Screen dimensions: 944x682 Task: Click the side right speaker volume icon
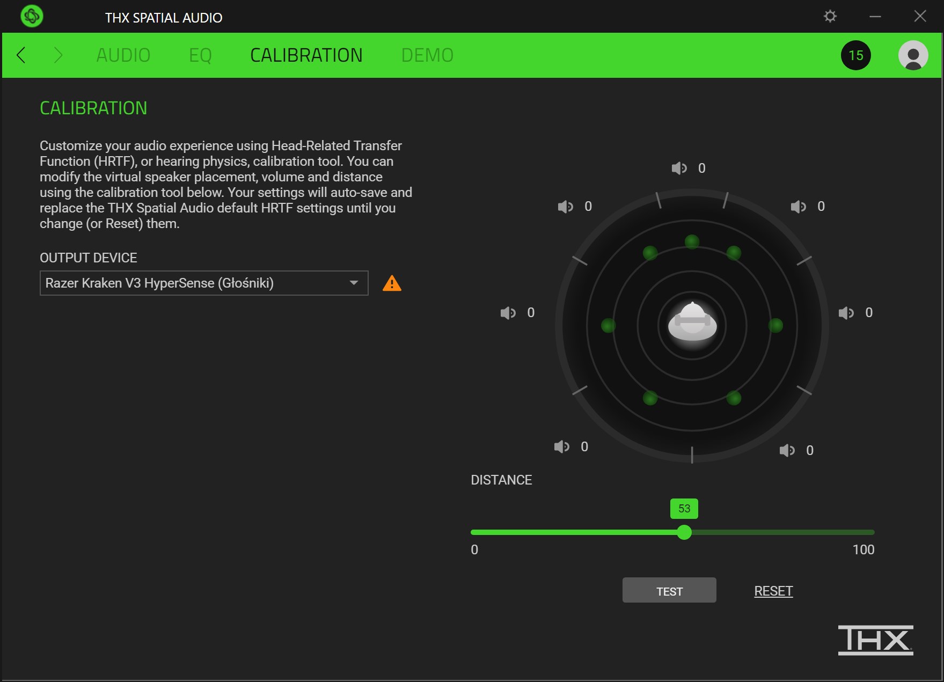pyautogui.click(x=846, y=313)
